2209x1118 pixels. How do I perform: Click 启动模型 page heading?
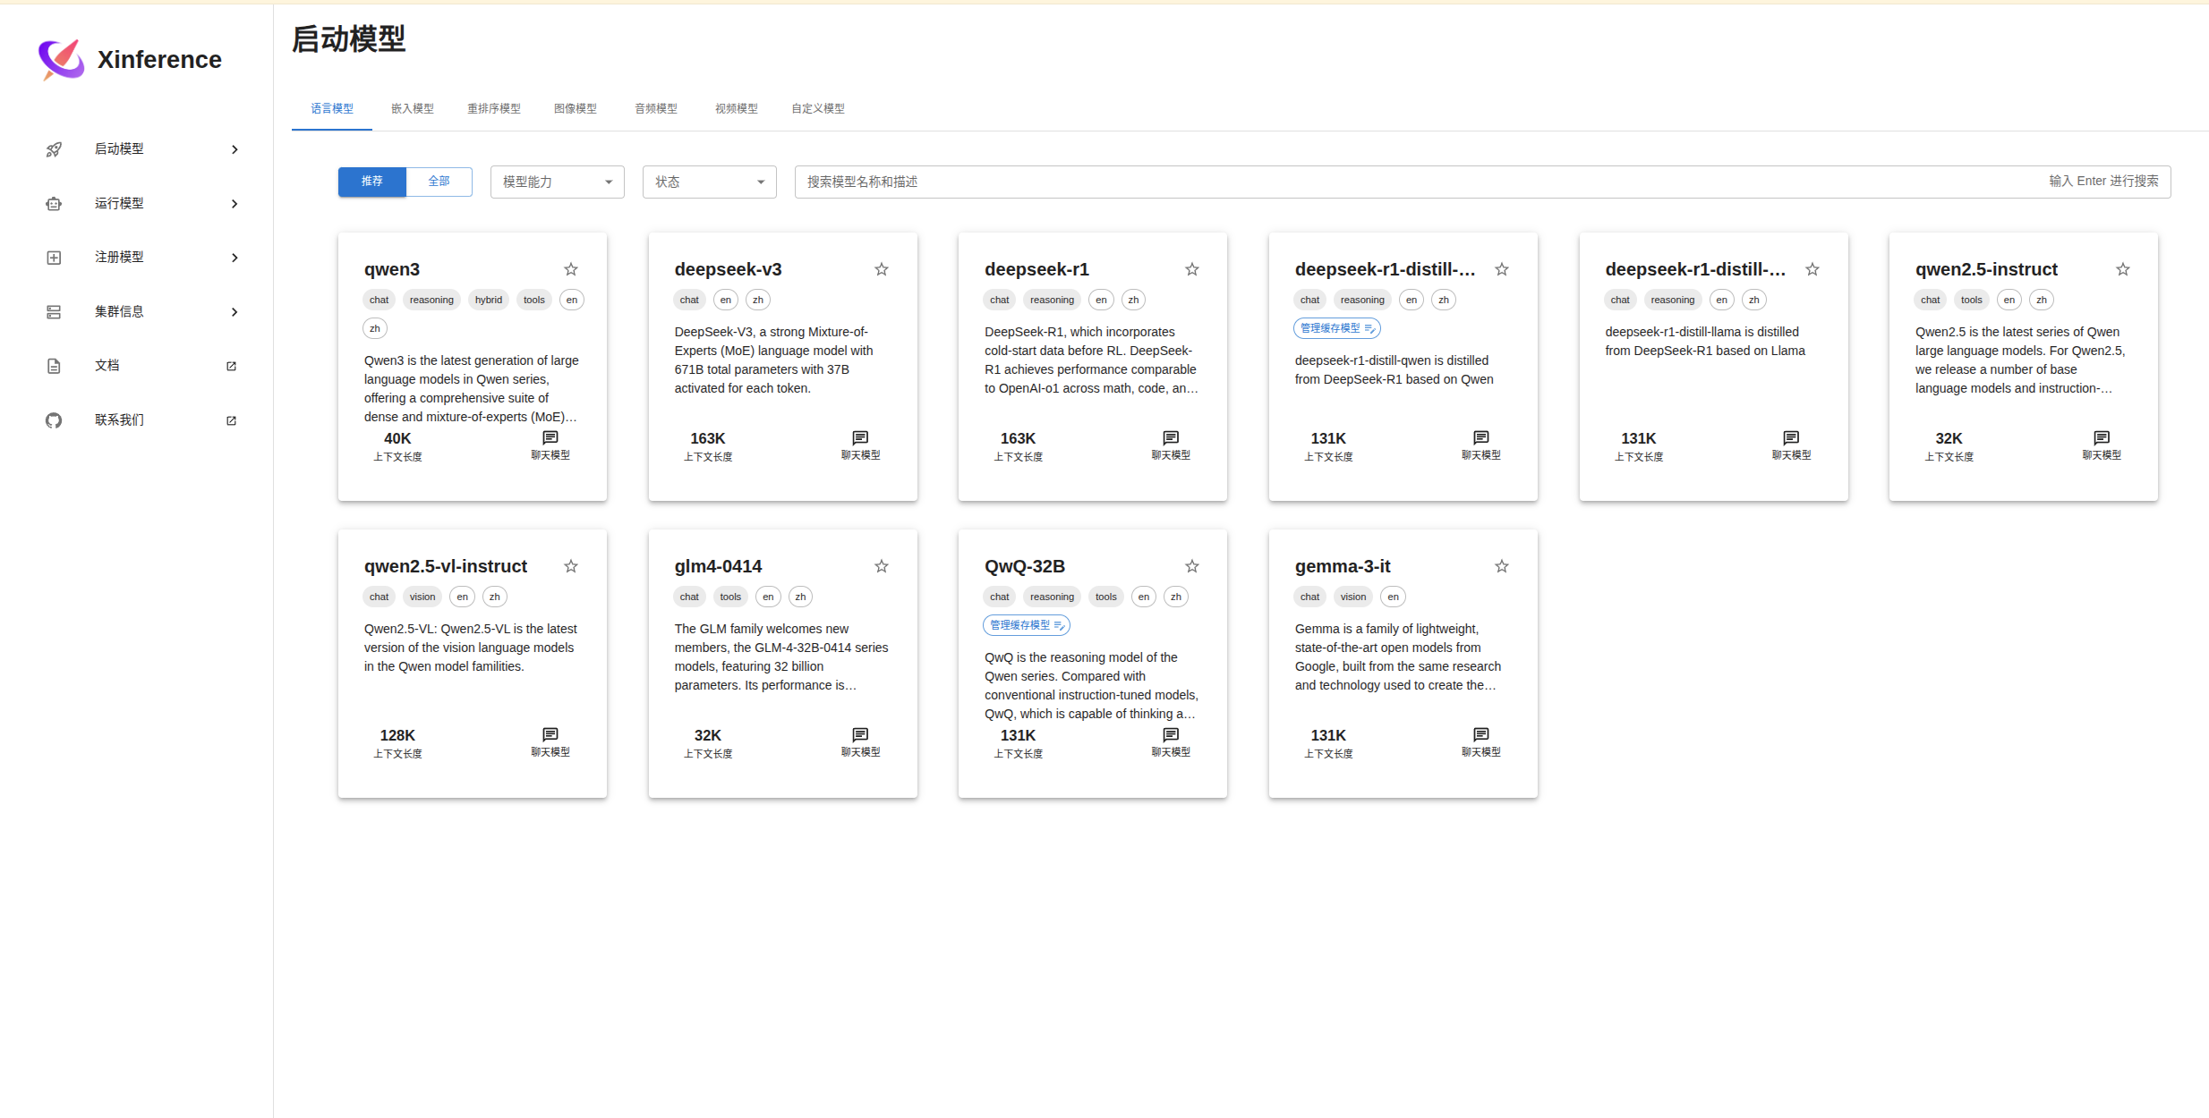coord(348,39)
